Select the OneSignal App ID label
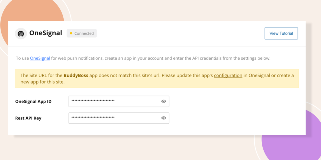The height and width of the screenshot is (160, 321). point(33,102)
